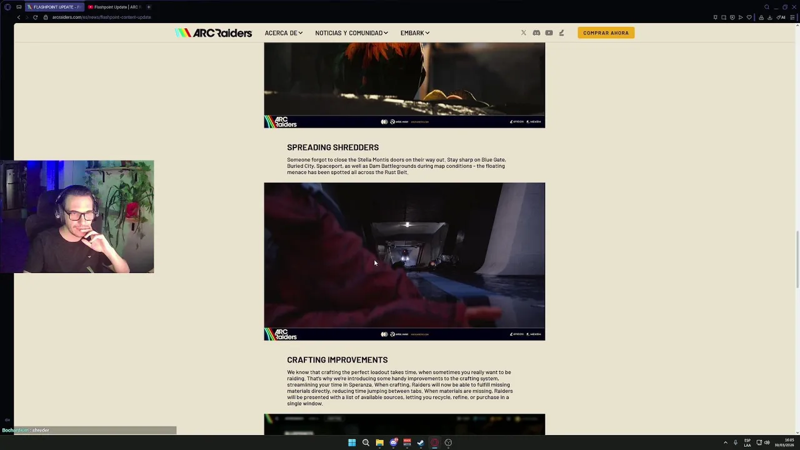Click the COMPRAR AHORA button

pyautogui.click(x=606, y=32)
